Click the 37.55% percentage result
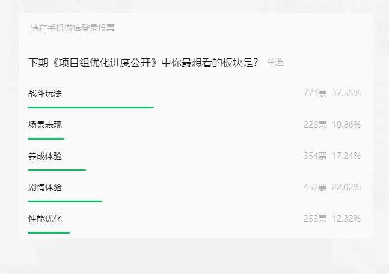 coord(346,93)
